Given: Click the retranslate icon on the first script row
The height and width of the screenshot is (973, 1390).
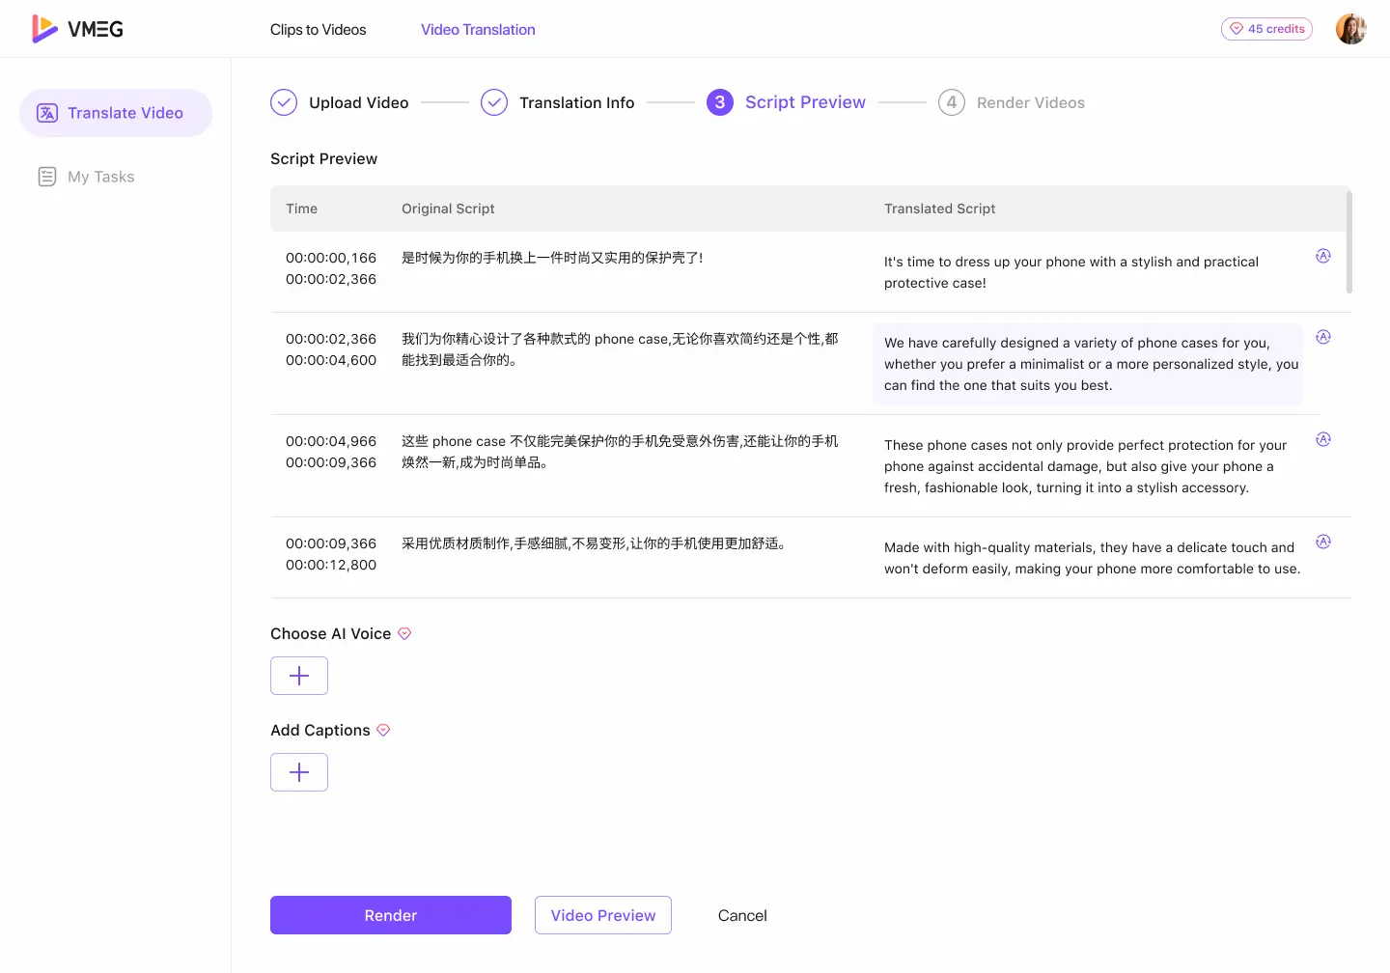Looking at the screenshot, I should point(1323,256).
